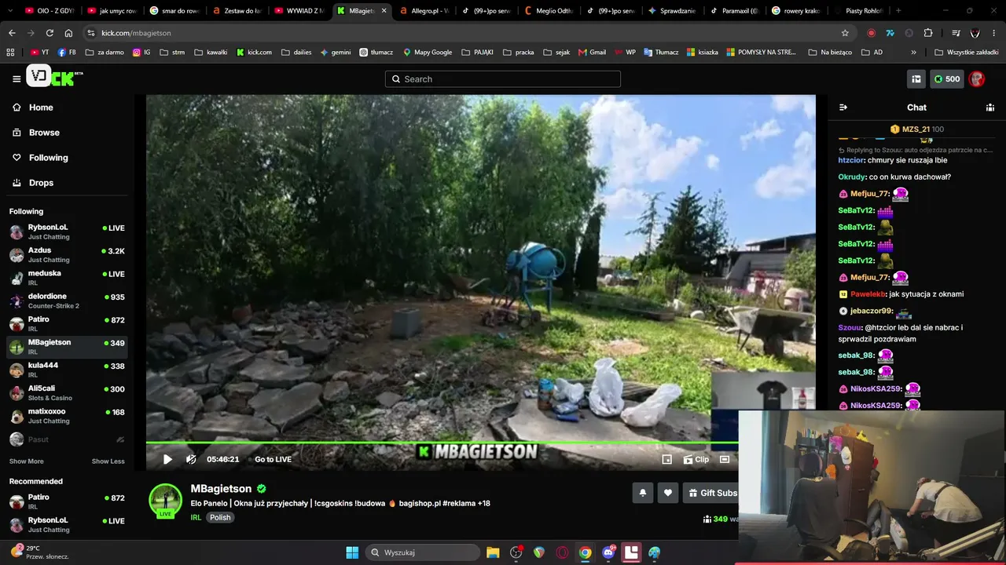This screenshot has width=1006, height=565.
Task: Bookmark this page with the star icon
Action: coord(845,33)
